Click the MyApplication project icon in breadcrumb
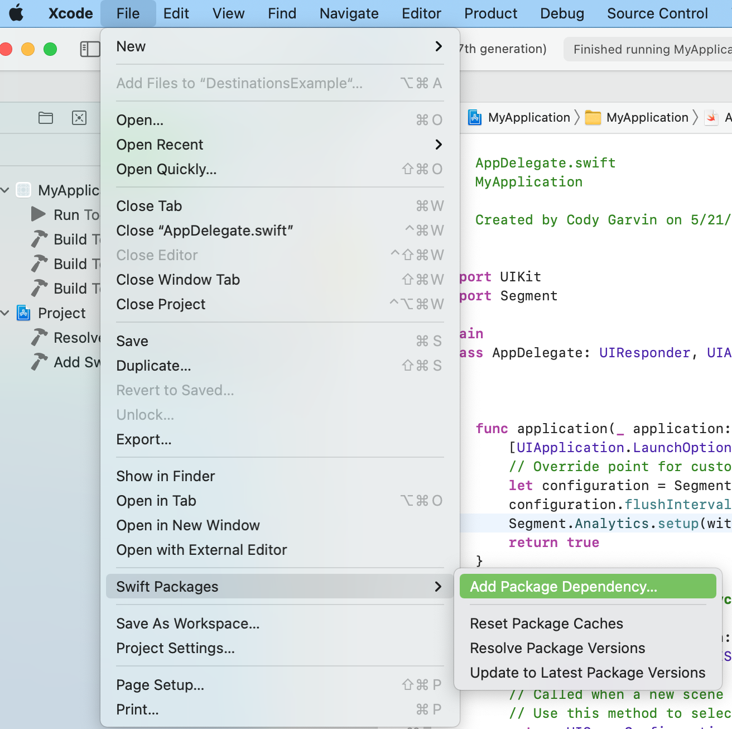This screenshot has height=729, width=732. click(475, 118)
